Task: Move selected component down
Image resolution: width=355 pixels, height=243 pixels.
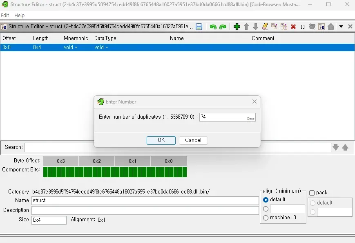Action: 256,27
